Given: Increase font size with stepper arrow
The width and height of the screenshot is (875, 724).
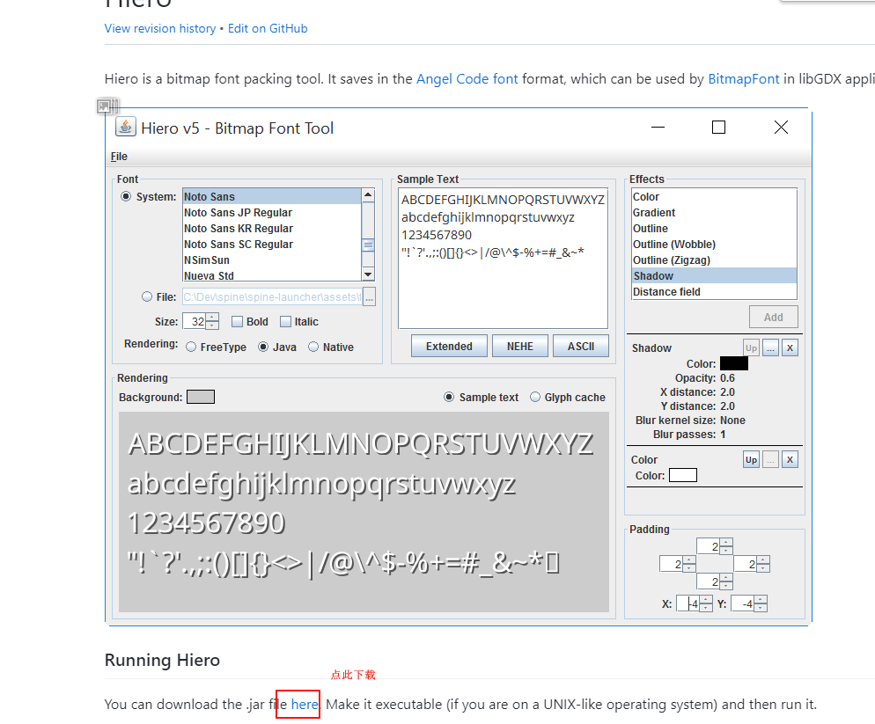Looking at the screenshot, I should tap(212, 318).
